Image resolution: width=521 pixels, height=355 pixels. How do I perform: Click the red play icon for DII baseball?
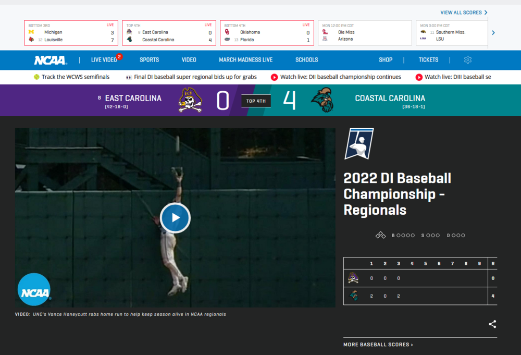[x=274, y=77]
